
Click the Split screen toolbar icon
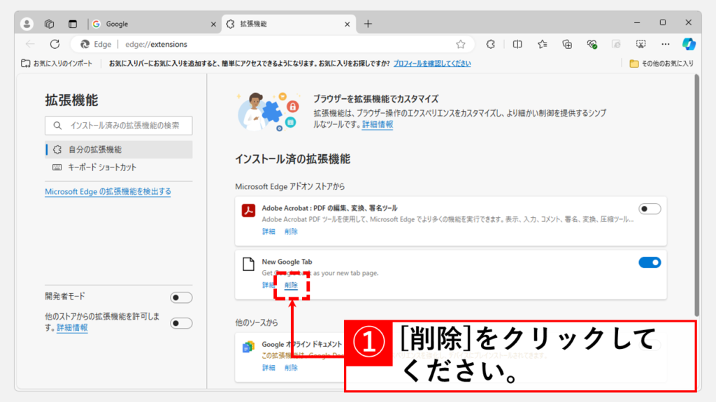pyautogui.click(x=517, y=44)
